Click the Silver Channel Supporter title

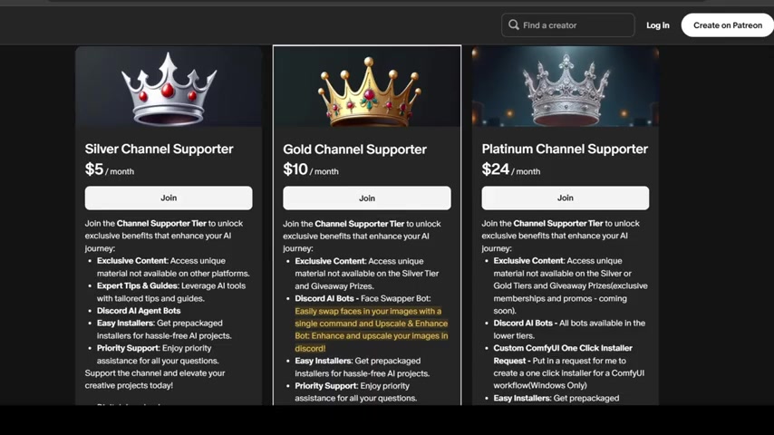(159, 150)
